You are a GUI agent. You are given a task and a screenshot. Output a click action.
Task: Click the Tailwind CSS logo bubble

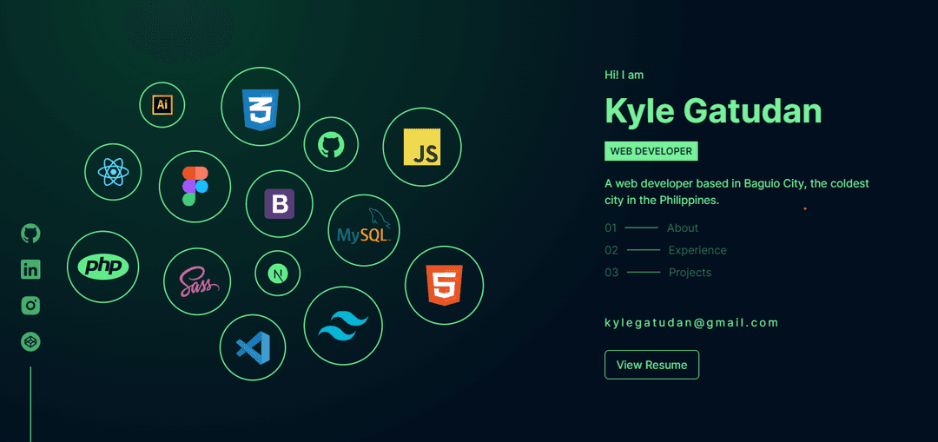[343, 326]
